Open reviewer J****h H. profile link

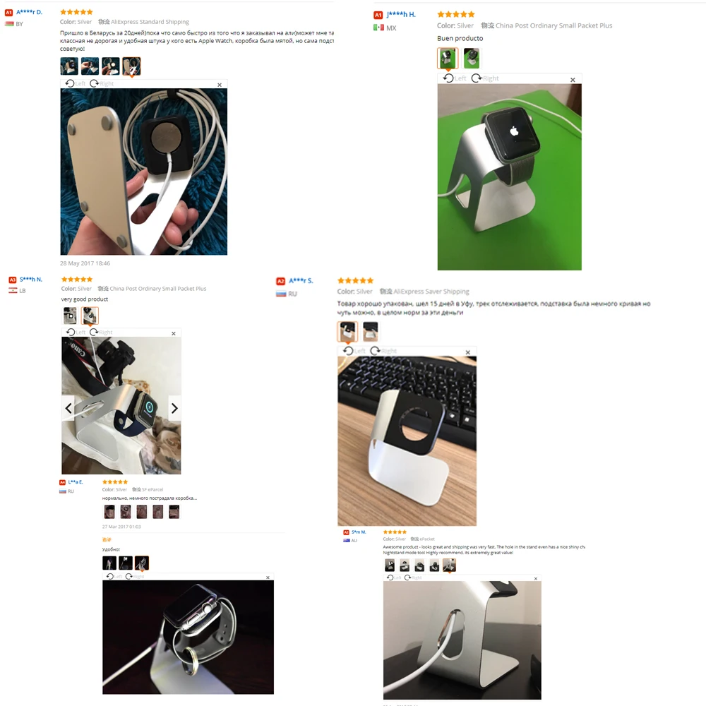click(x=401, y=14)
